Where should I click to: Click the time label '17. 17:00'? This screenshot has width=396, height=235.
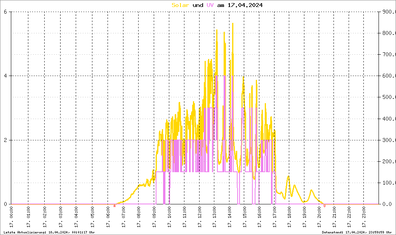274,217
